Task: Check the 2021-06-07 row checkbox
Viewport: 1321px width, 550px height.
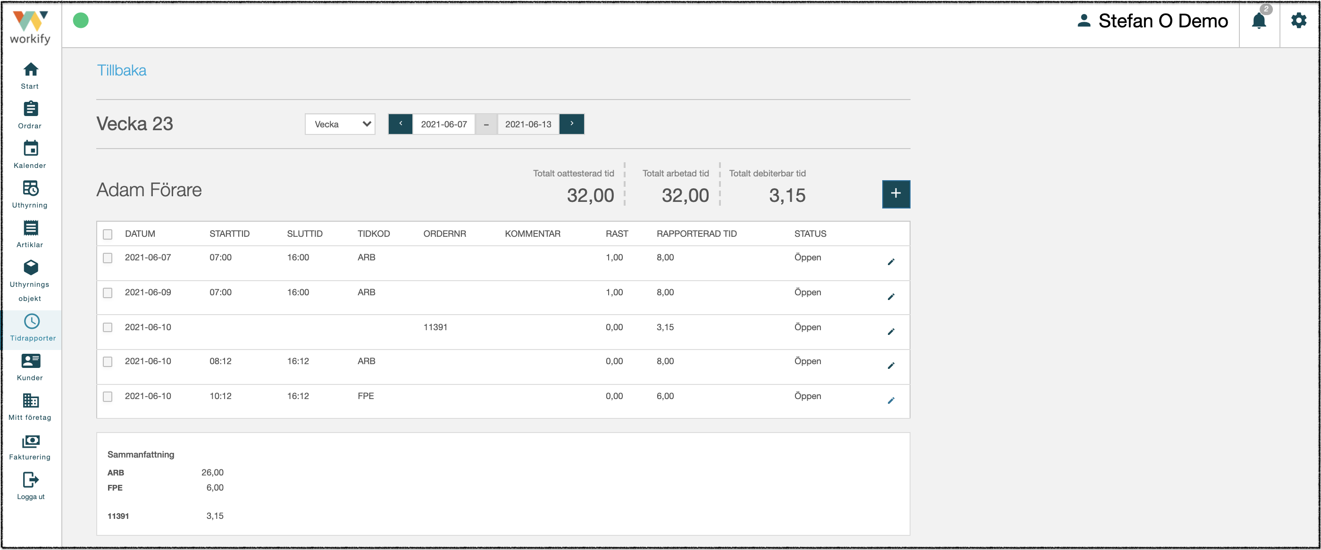Action: click(108, 258)
